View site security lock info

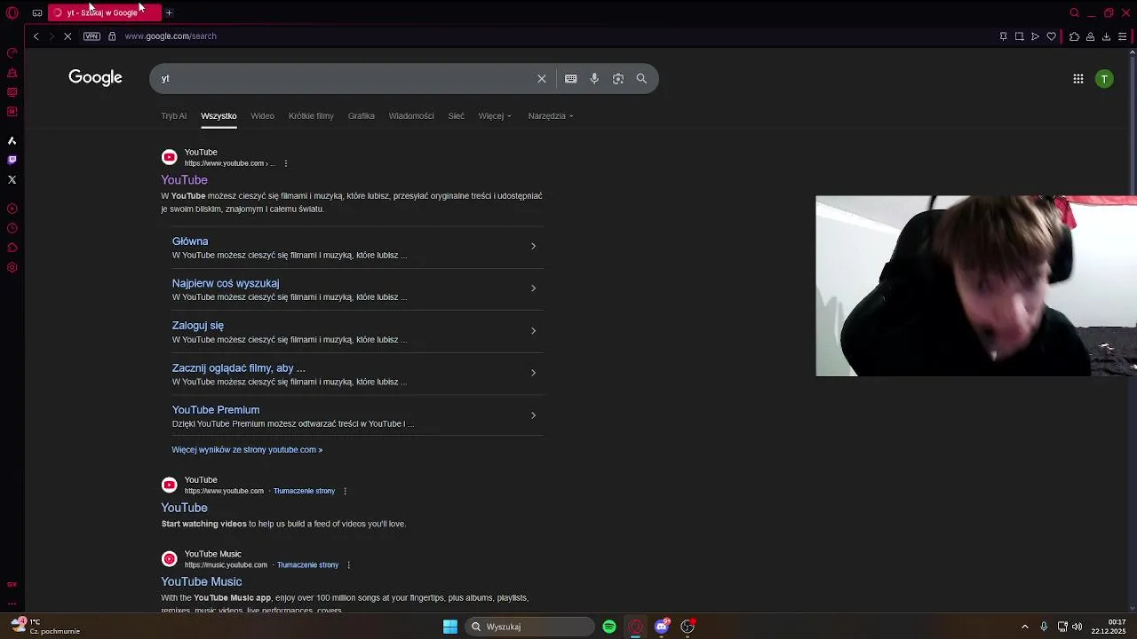click(x=112, y=36)
